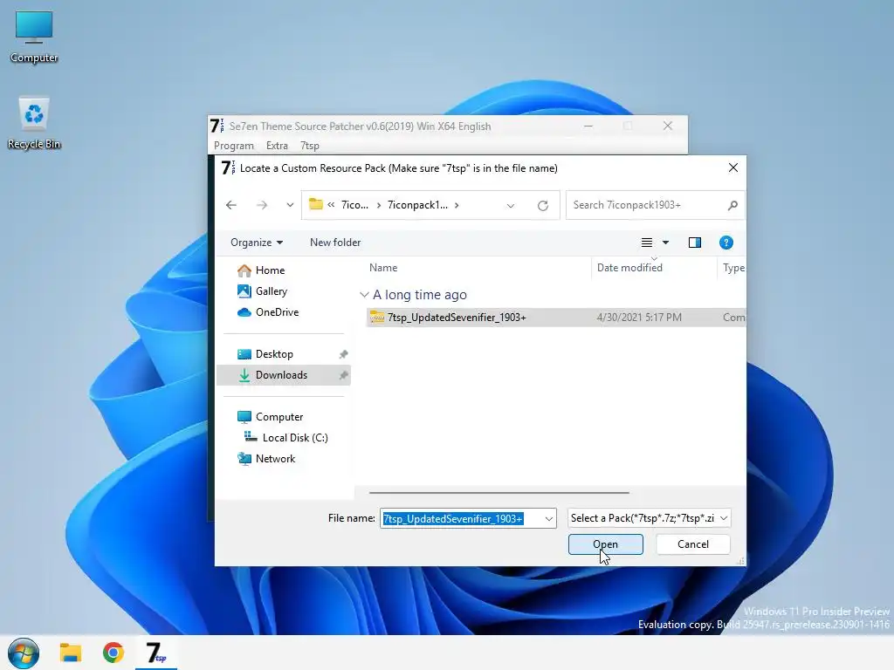Select Gallery in the navigation pane

pyautogui.click(x=272, y=291)
